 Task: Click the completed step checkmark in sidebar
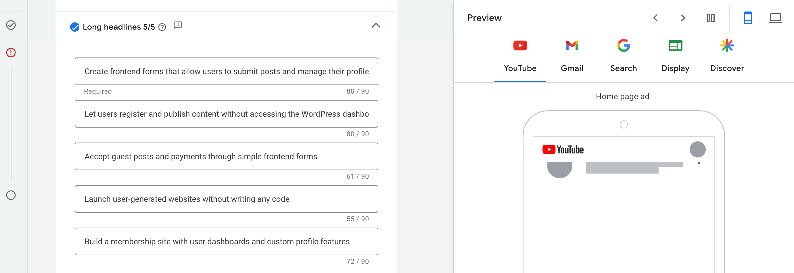point(11,25)
